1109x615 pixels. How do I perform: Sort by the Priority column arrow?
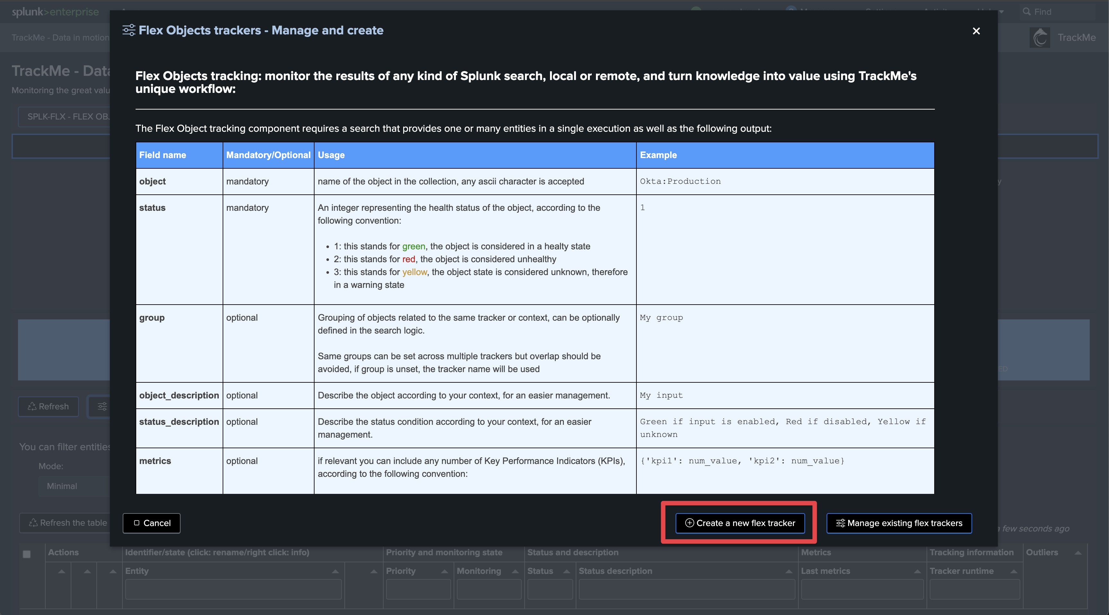[x=444, y=571]
